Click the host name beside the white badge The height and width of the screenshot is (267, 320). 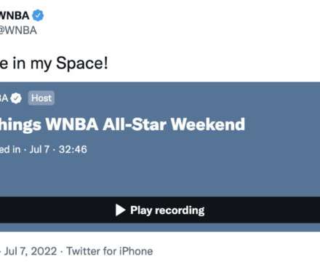click(4, 98)
